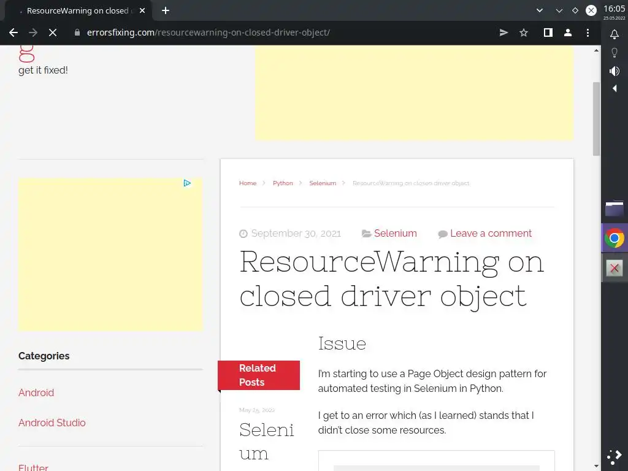The height and width of the screenshot is (471, 628).
Task: Click the red X app icon in dock
Action: click(615, 268)
